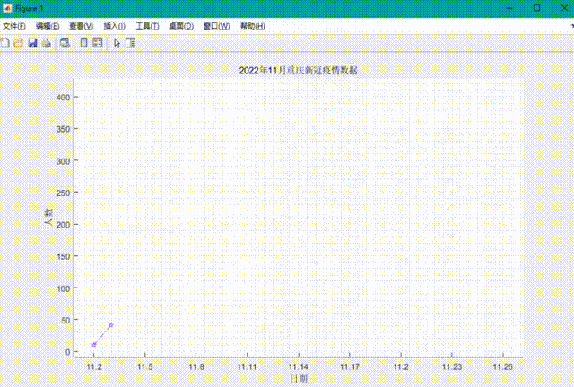Open the 窗口(W) menu
The image size is (574, 387).
click(217, 26)
